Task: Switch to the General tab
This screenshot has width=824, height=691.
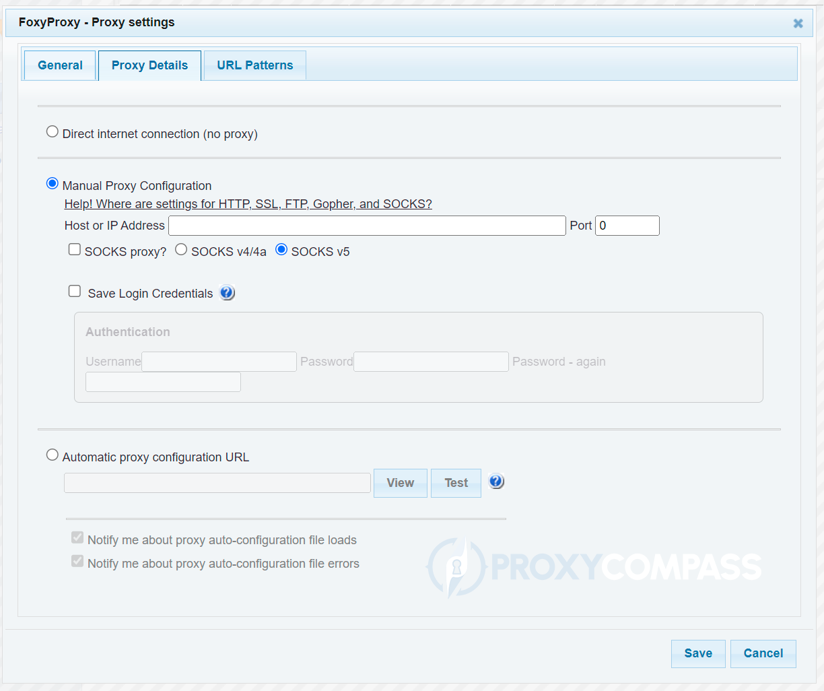Action: (60, 65)
